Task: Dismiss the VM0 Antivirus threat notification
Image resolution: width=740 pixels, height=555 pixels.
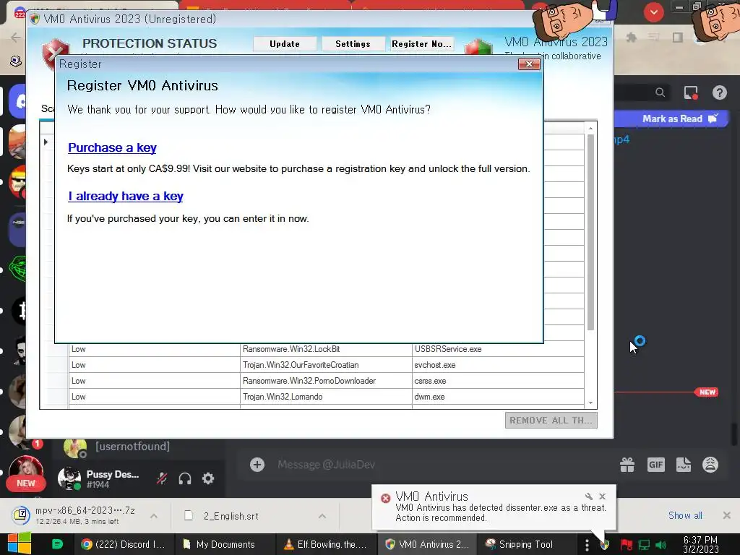Action: pos(602,496)
